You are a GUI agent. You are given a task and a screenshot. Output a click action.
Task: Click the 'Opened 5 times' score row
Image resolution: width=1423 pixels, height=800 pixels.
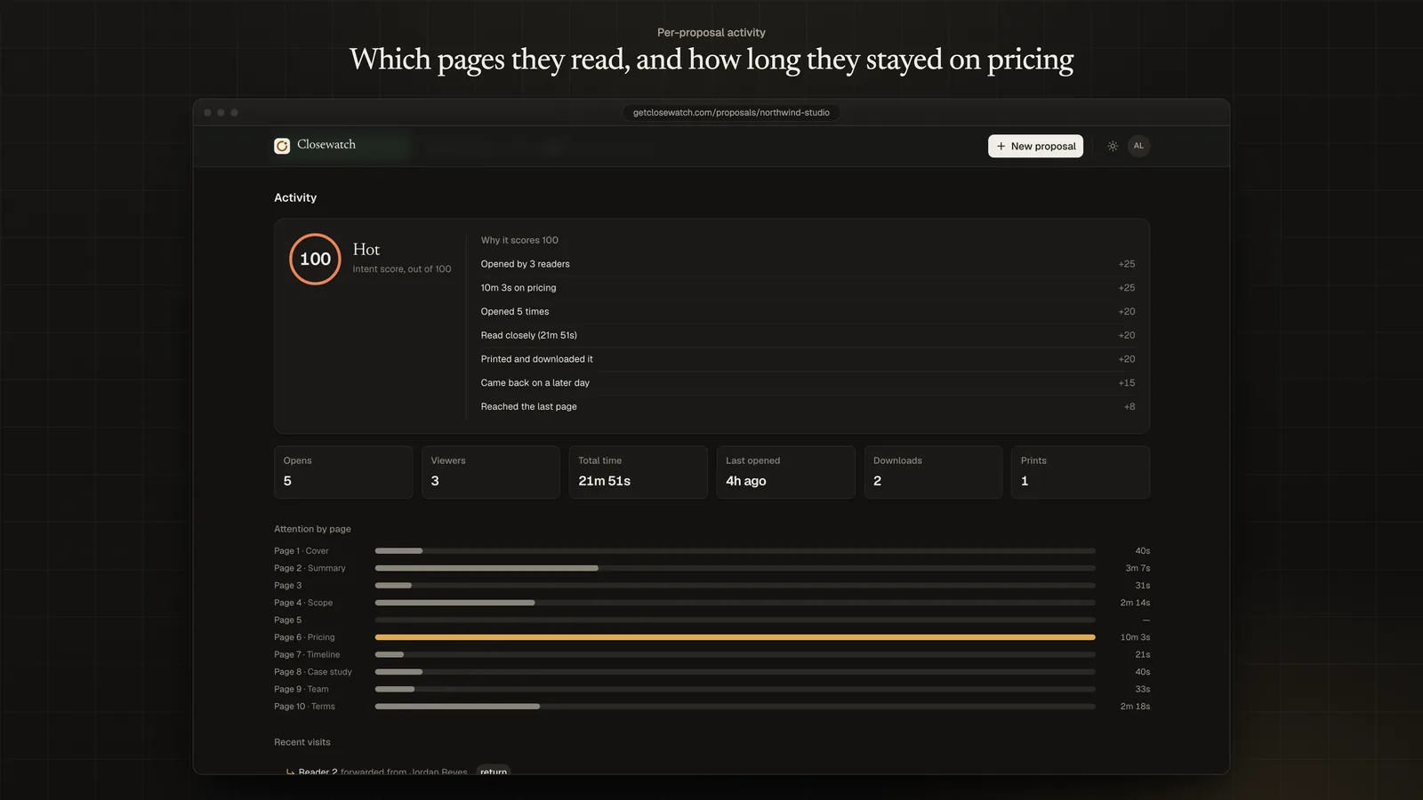808,312
